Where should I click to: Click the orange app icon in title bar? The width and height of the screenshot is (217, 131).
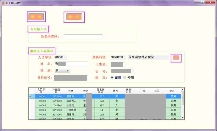(3, 3)
